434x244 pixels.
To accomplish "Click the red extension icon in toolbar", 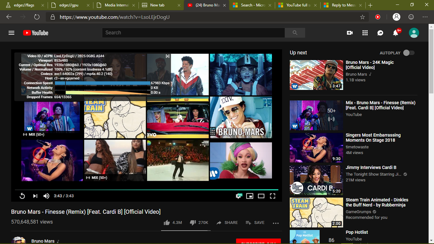I will tap(378, 17).
